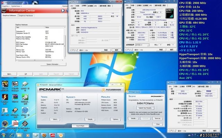Click OK in Catalyst Control Center
The image size is (222, 138).
click(26, 74)
